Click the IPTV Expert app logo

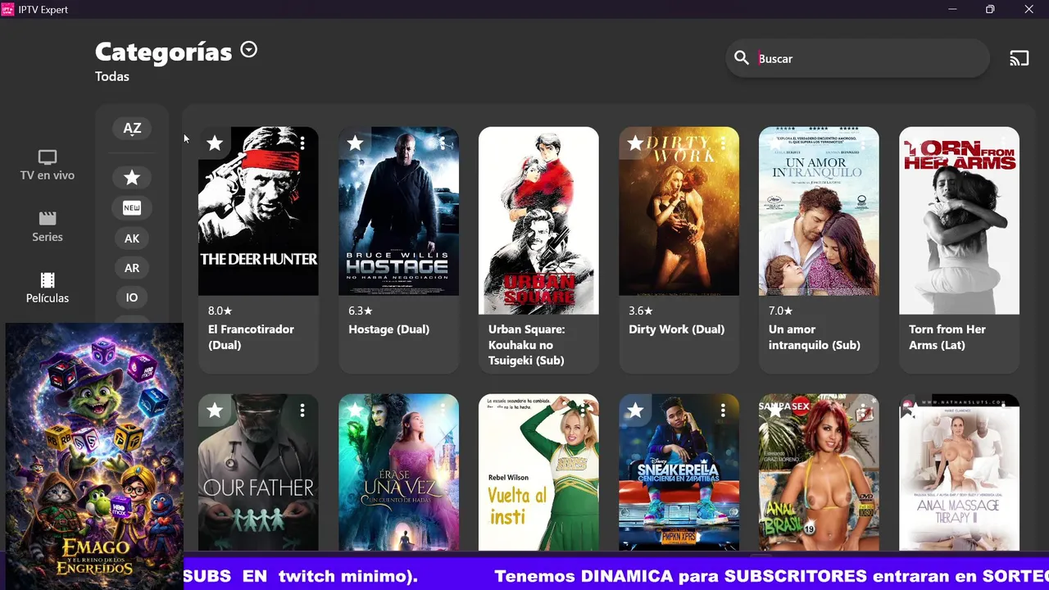7,9
